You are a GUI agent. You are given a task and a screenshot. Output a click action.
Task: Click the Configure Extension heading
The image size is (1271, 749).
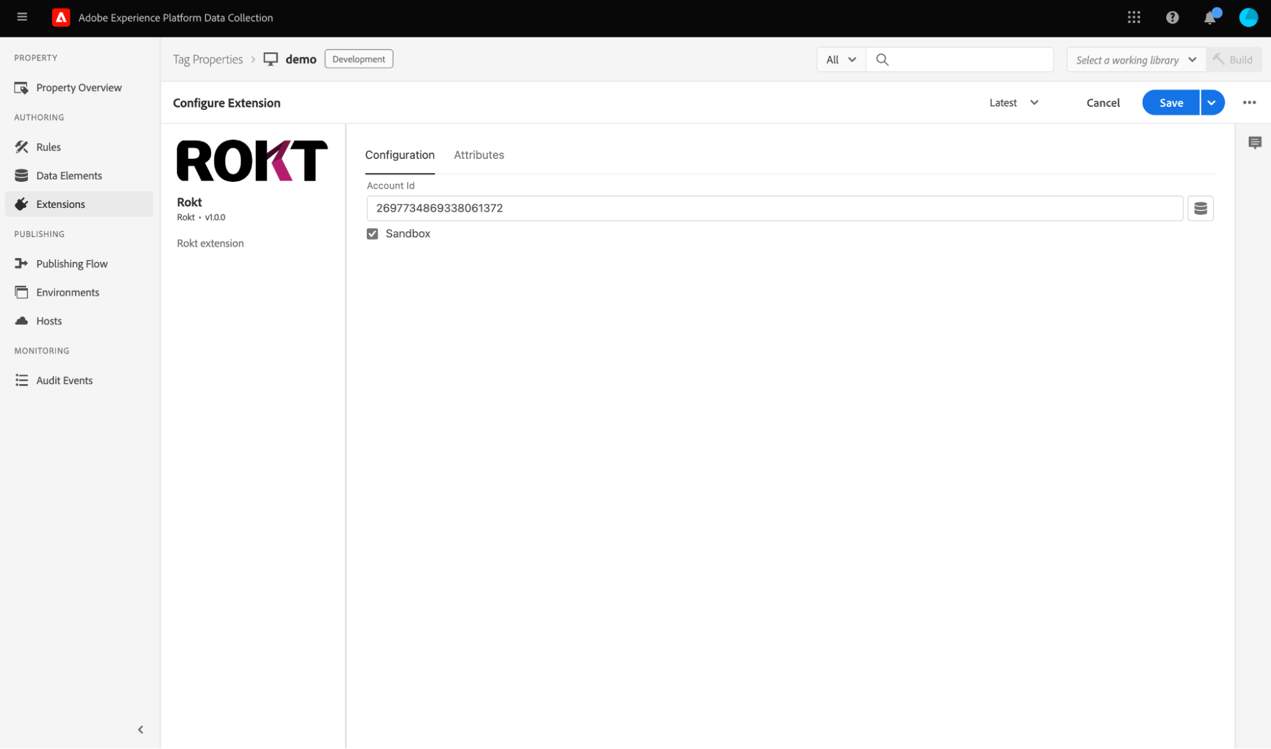coord(226,103)
